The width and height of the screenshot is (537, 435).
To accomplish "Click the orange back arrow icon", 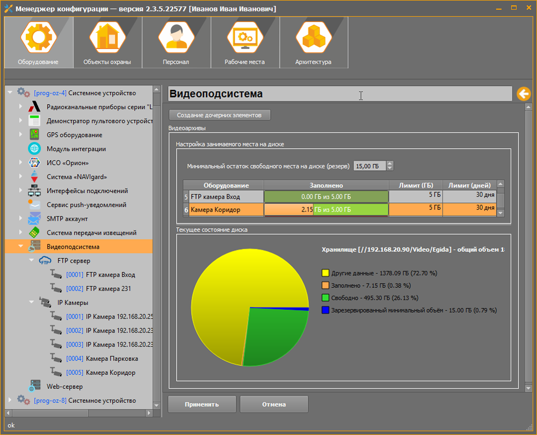I will (x=523, y=94).
